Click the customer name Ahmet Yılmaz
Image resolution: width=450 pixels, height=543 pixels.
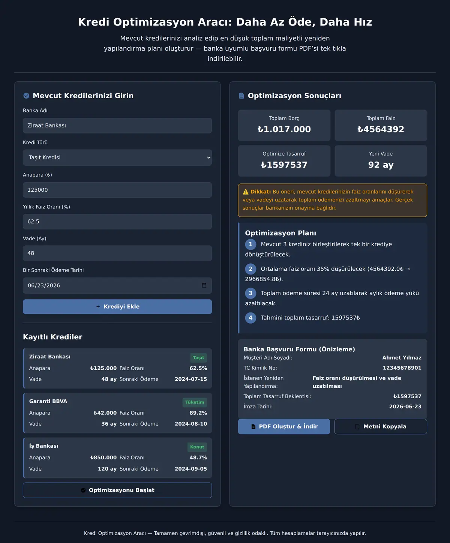click(x=402, y=358)
